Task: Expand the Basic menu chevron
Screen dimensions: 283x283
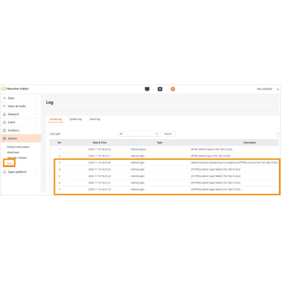Action: (36, 98)
